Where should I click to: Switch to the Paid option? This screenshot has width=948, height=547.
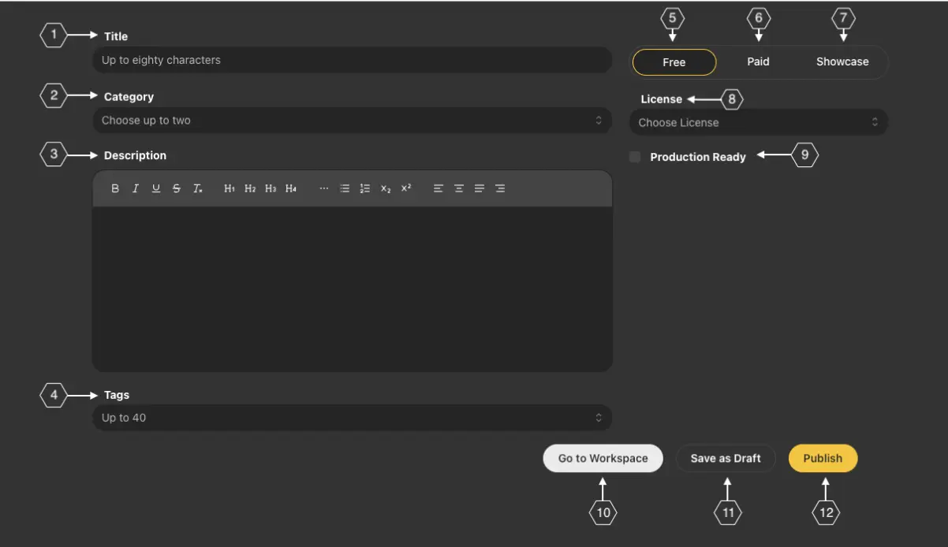[758, 61]
